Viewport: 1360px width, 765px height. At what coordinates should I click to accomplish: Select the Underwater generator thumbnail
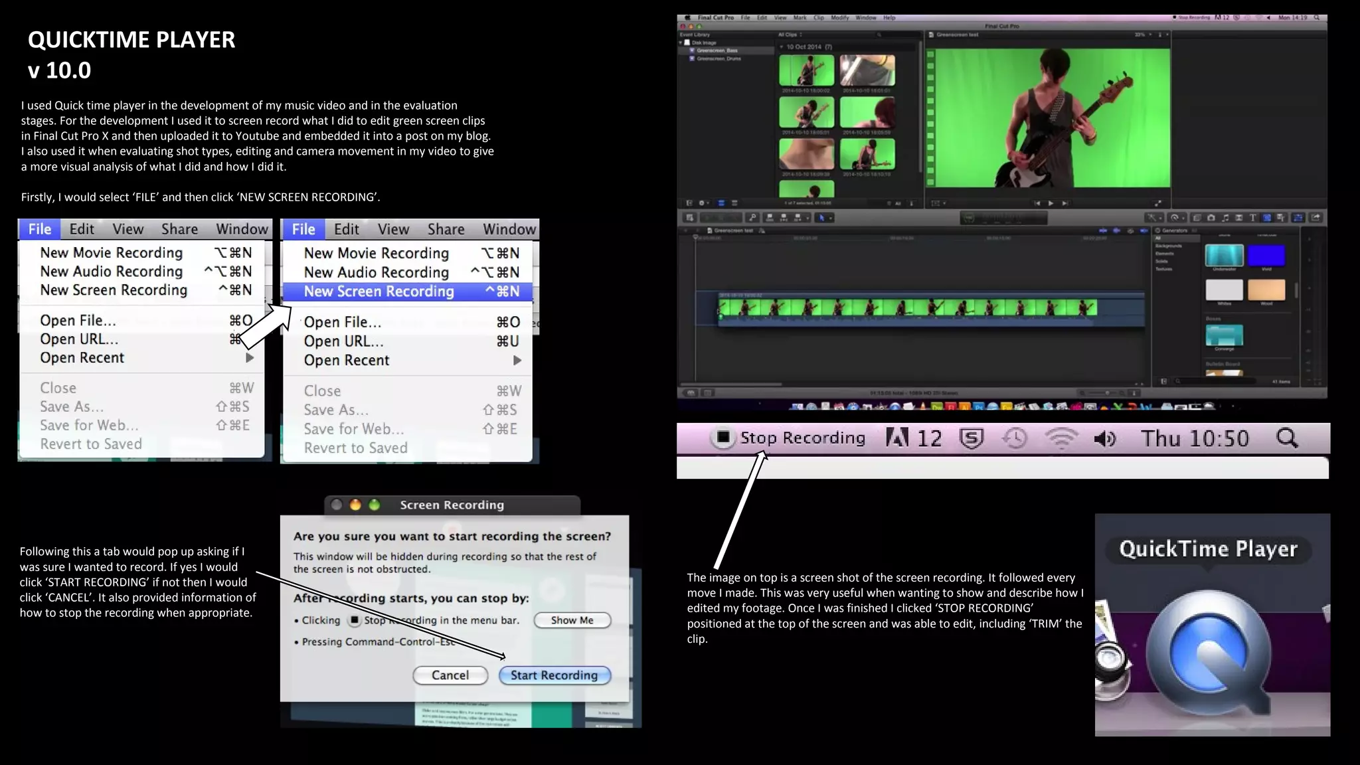1224,256
